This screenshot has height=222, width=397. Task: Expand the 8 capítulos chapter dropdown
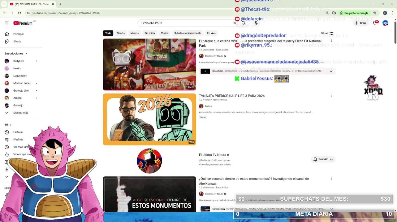pyautogui.click(x=331, y=71)
